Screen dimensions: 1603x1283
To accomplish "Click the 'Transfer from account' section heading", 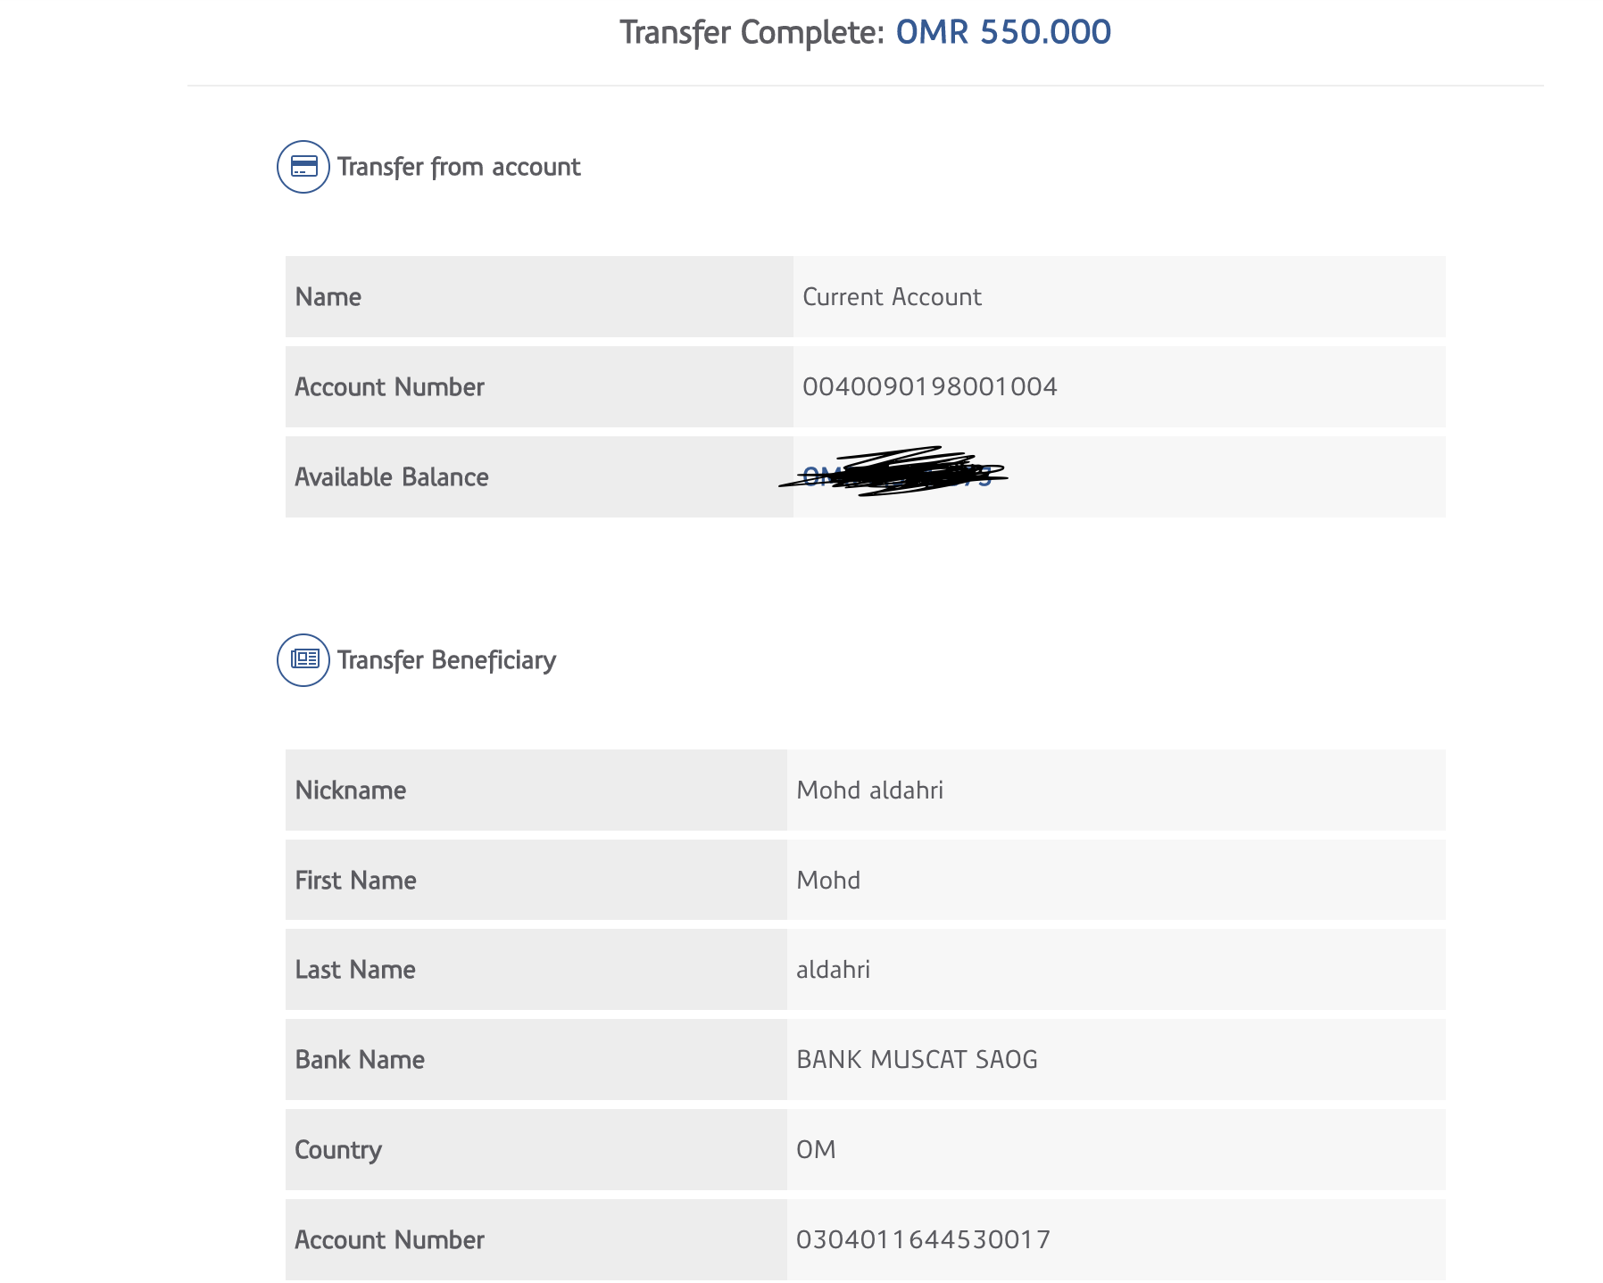I will click(459, 167).
